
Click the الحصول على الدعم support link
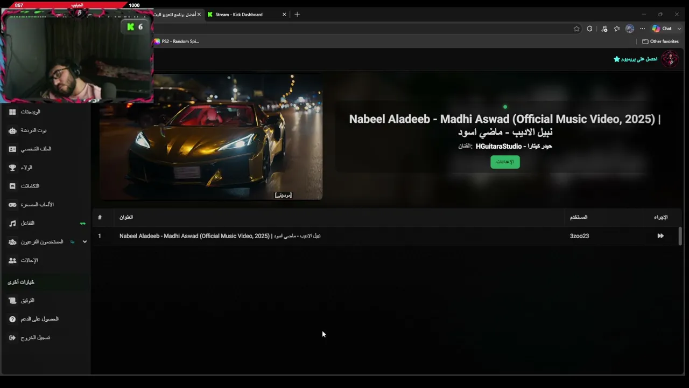[39, 319]
